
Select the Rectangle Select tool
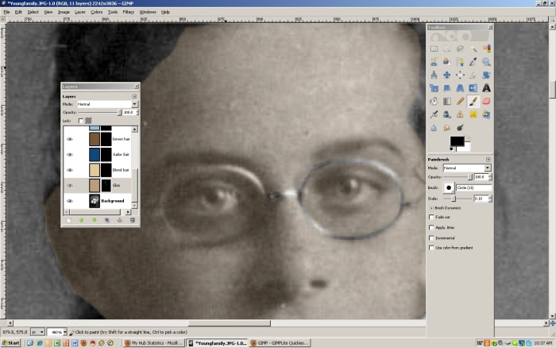pyautogui.click(x=434, y=48)
